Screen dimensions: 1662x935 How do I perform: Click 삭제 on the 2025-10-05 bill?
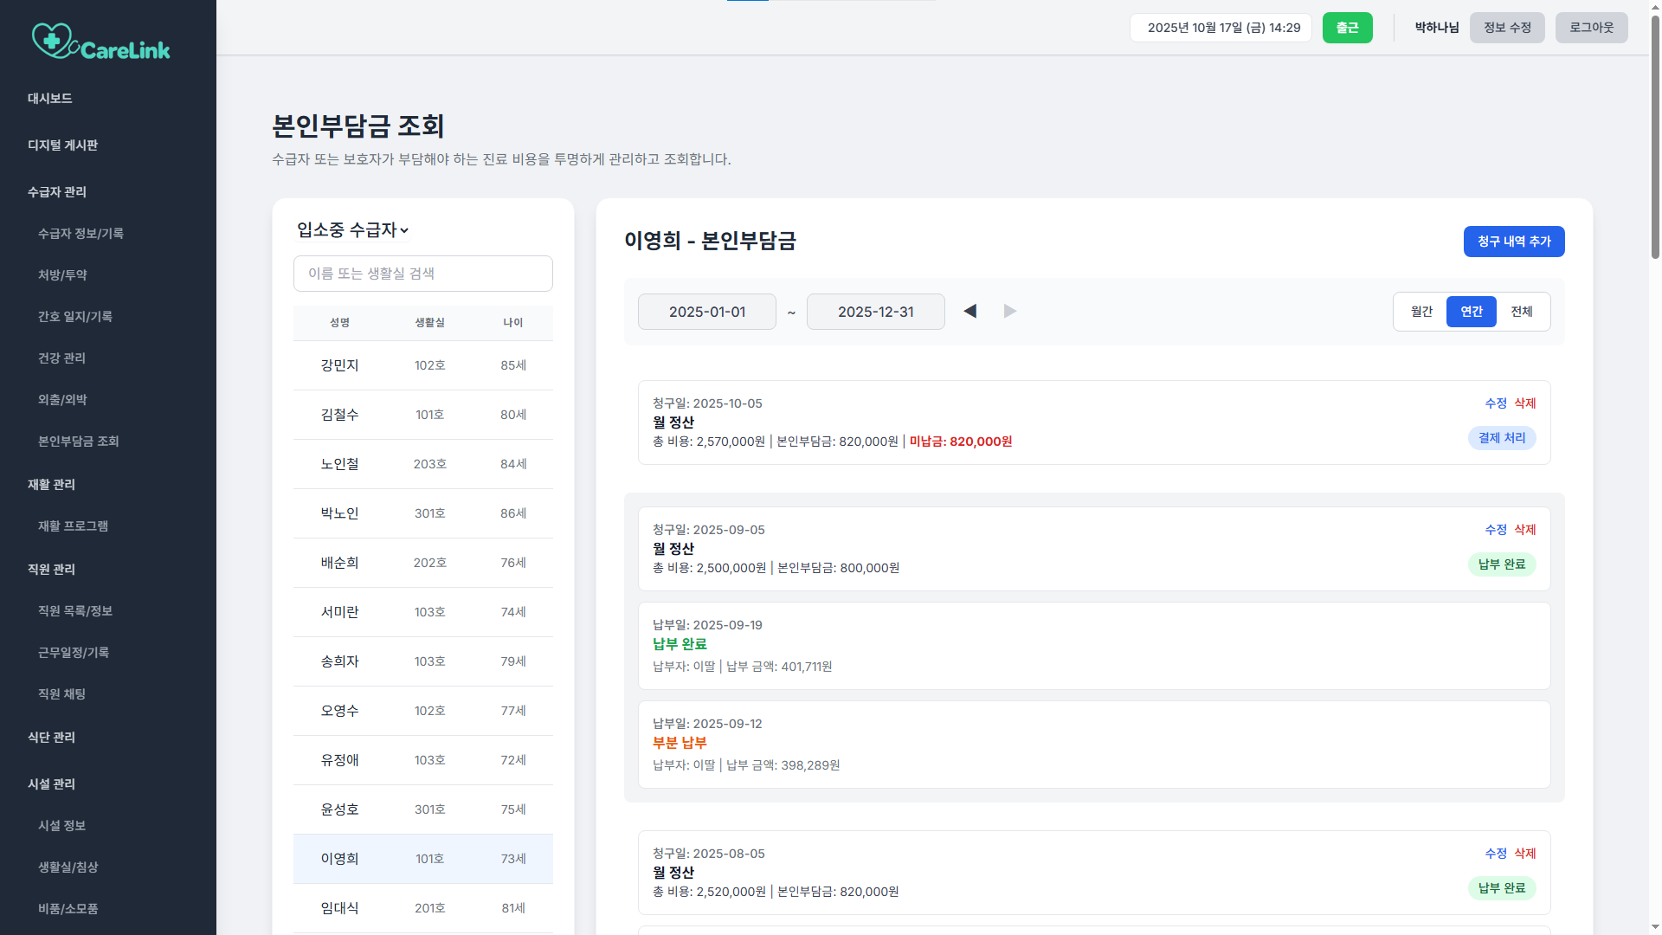(x=1525, y=403)
